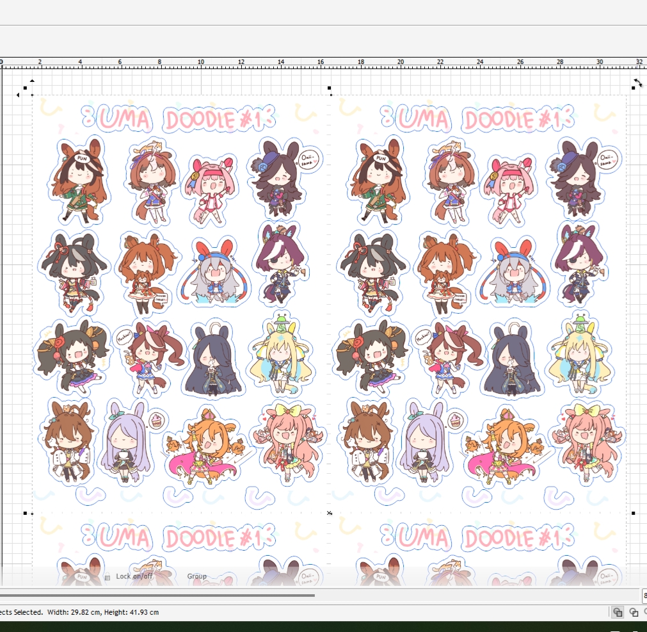Click the Group button
The width and height of the screenshot is (647, 632).
coord(196,576)
